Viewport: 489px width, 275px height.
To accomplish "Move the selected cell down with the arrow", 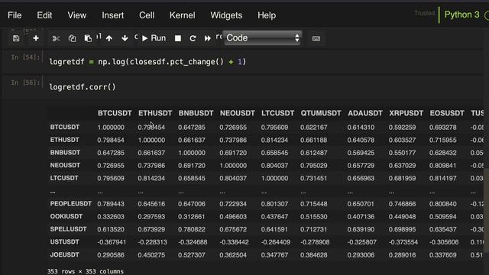I will click(125, 38).
